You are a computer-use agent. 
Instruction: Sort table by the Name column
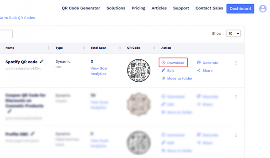tap(48, 48)
